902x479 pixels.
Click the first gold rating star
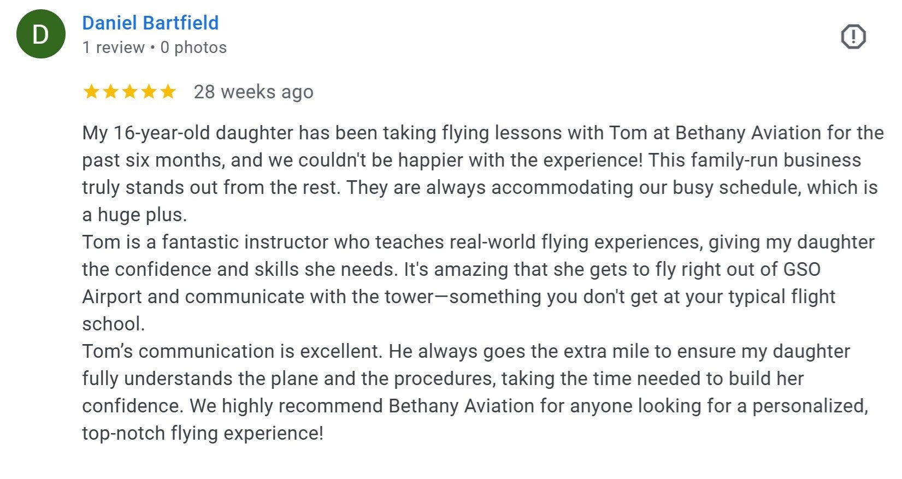click(91, 92)
